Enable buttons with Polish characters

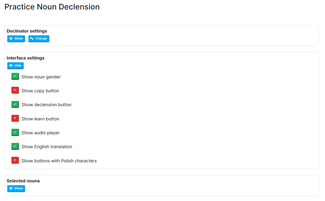[x=15, y=160]
